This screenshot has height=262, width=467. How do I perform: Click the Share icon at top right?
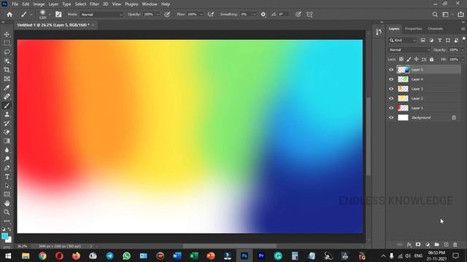[x=460, y=15]
